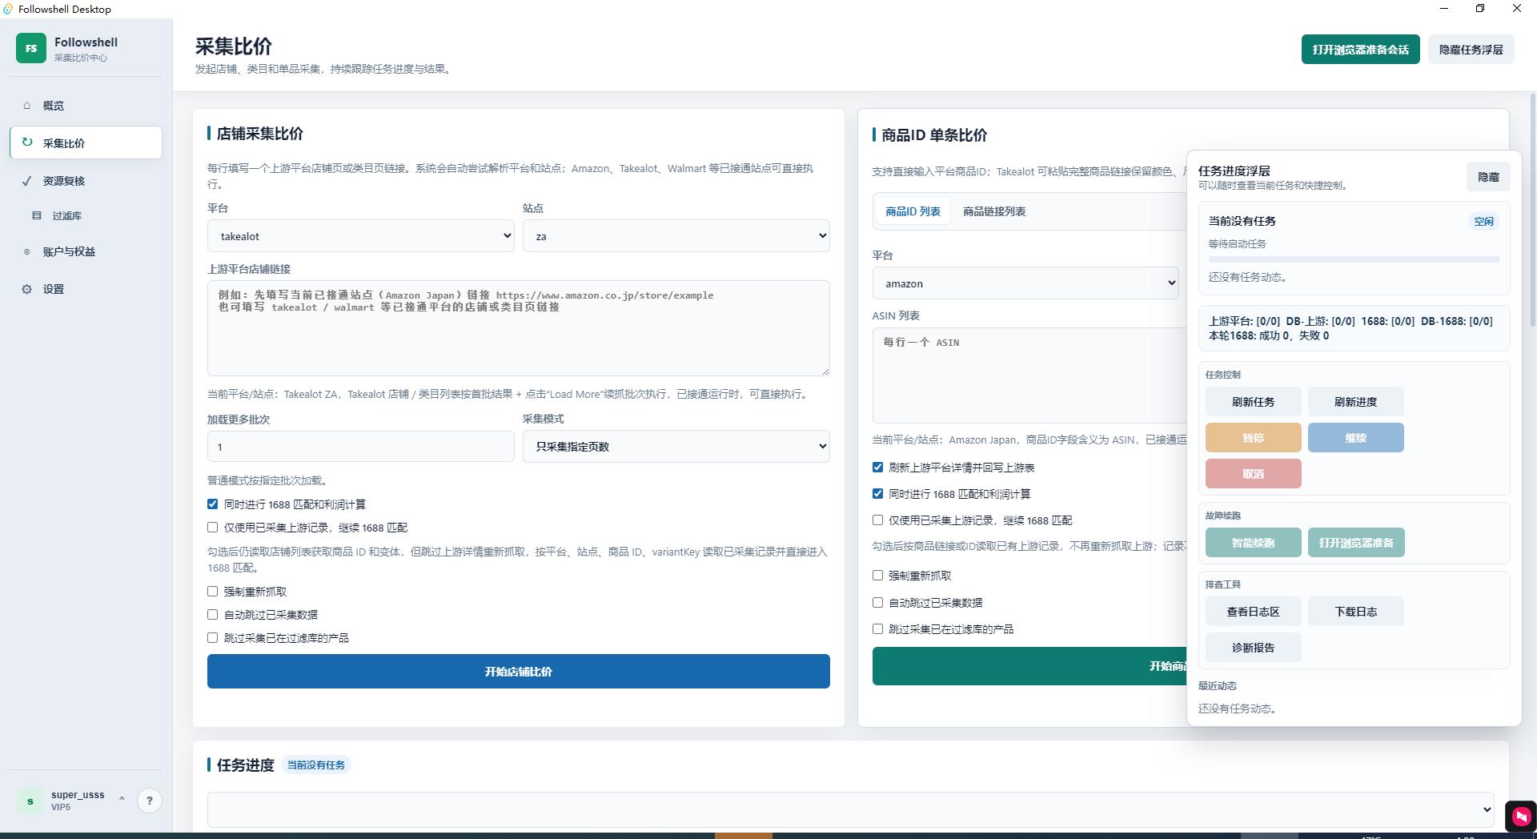Focus the 加载更多批次 input field
The height and width of the screenshot is (839, 1537).
(x=361, y=447)
